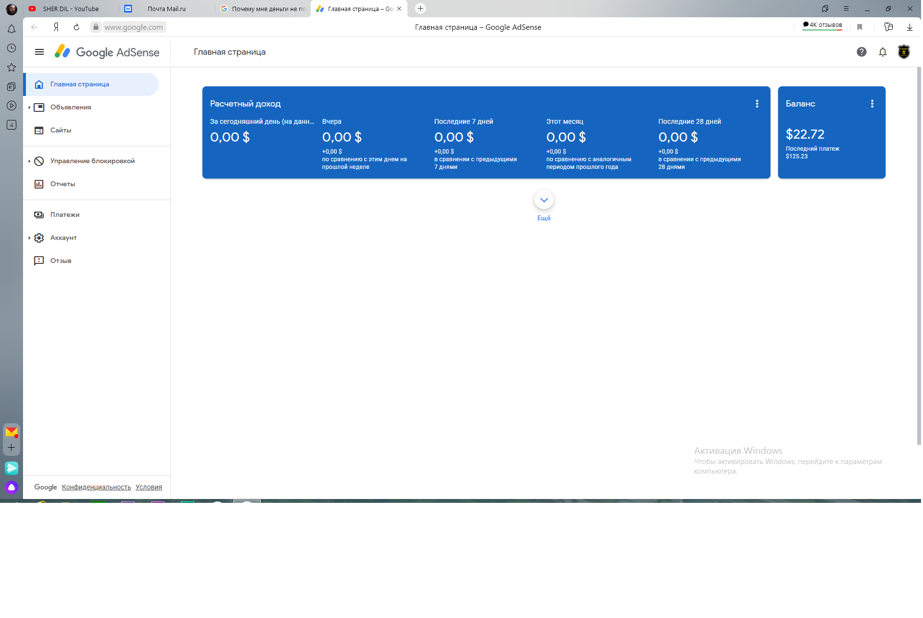The width and height of the screenshot is (923, 618).
Task: Open the account avatar in AdSense header
Action: pyautogui.click(x=904, y=52)
